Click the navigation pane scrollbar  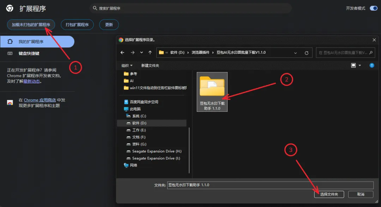(x=189, y=150)
